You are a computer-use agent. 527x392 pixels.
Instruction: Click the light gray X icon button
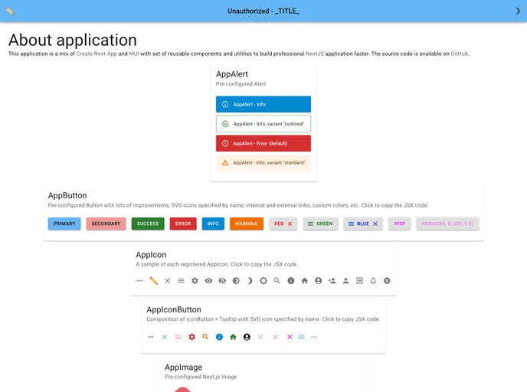click(x=260, y=337)
